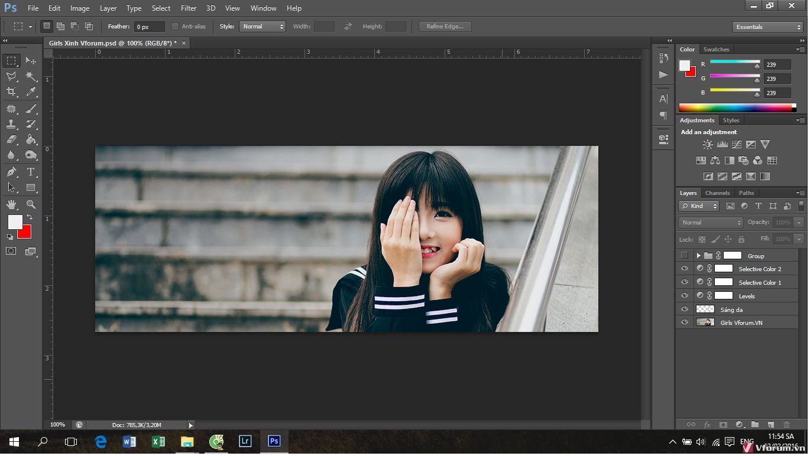Open the Filter menu
Image resolution: width=810 pixels, height=456 pixels.
[189, 8]
